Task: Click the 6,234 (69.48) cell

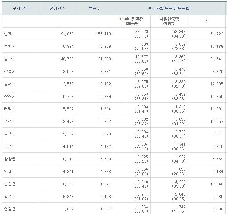Action: click(x=141, y=134)
